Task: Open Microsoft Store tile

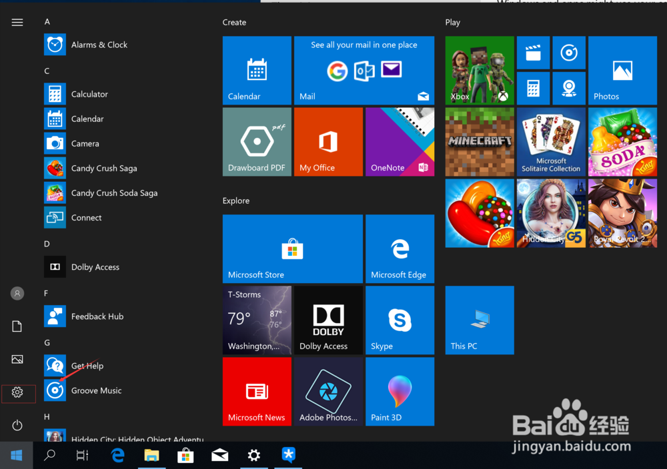Action: 293,249
